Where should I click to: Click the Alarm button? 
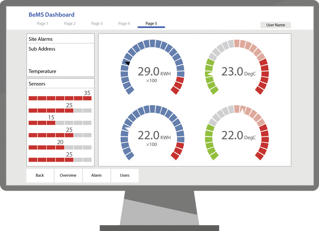[96, 175]
